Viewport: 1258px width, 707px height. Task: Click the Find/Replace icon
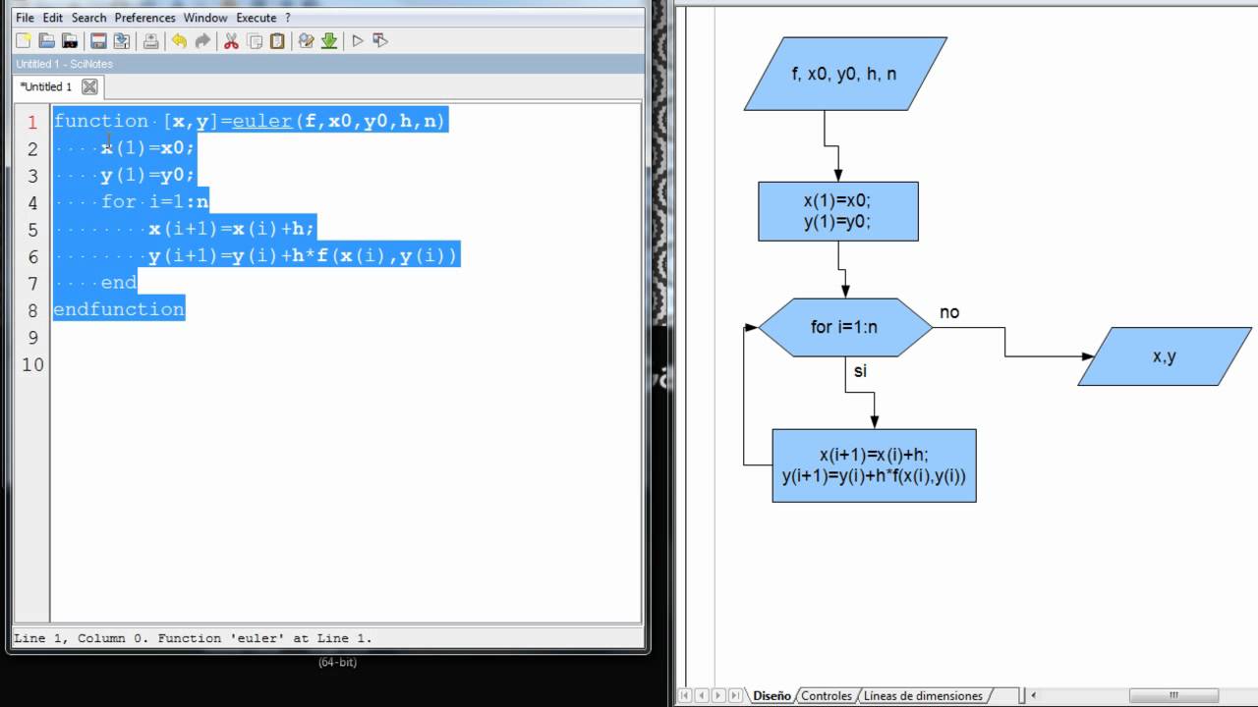point(306,41)
